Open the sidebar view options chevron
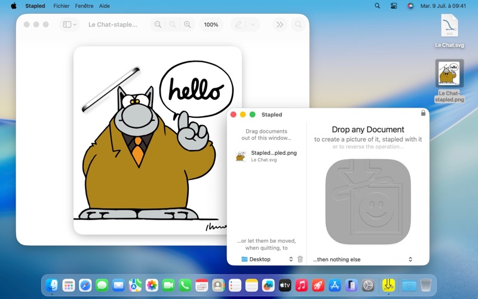 [x=75, y=25]
